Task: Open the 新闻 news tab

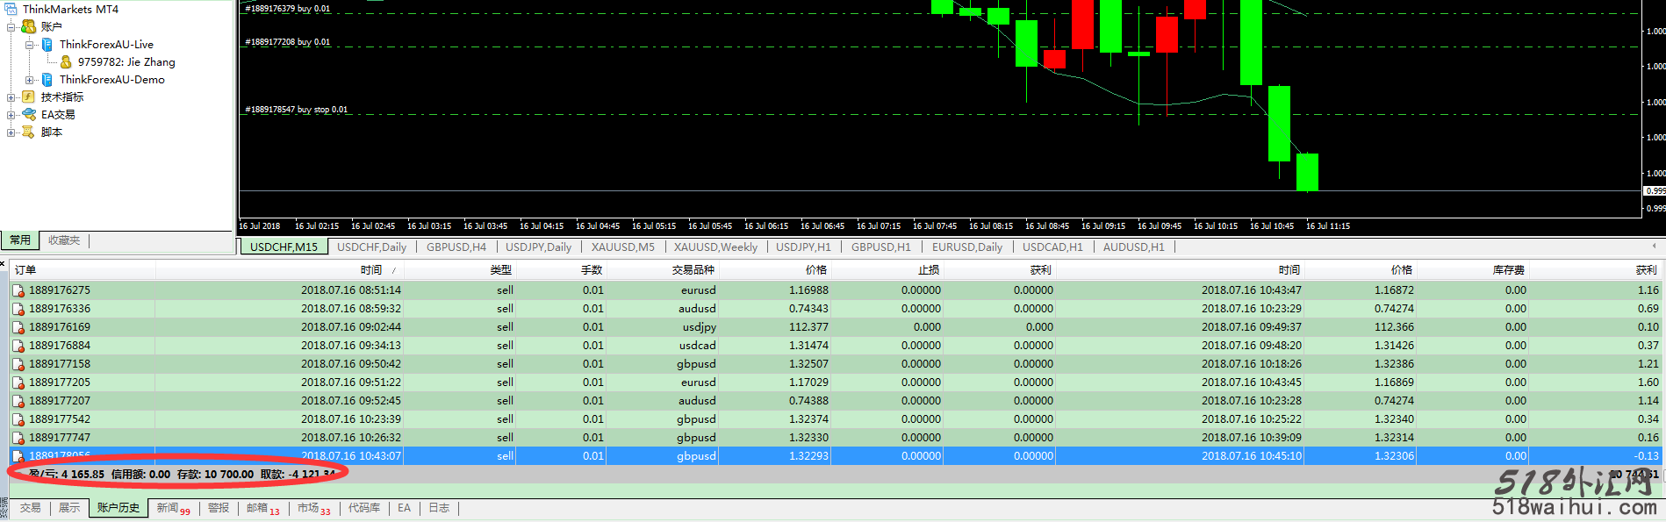Action: (168, 508)
